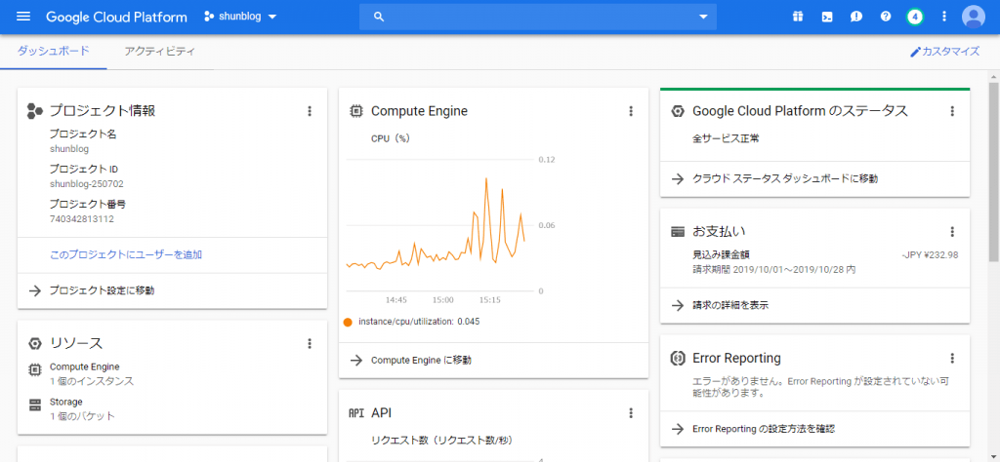Open the Error Reporting card options menu
This screenshot has width=1000, height=462.
click(952, 359)
